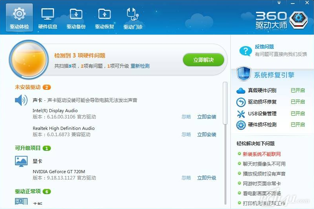
Task: Click the 系统修复引擎 title
Action: pos(274,75)
